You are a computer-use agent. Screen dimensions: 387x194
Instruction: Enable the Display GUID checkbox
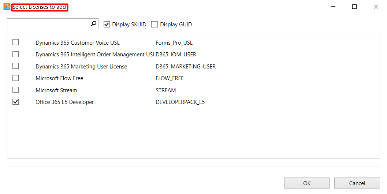(155, 25)
